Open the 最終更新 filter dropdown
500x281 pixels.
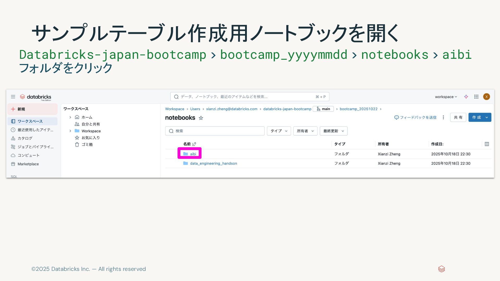[x=334, y=131]
